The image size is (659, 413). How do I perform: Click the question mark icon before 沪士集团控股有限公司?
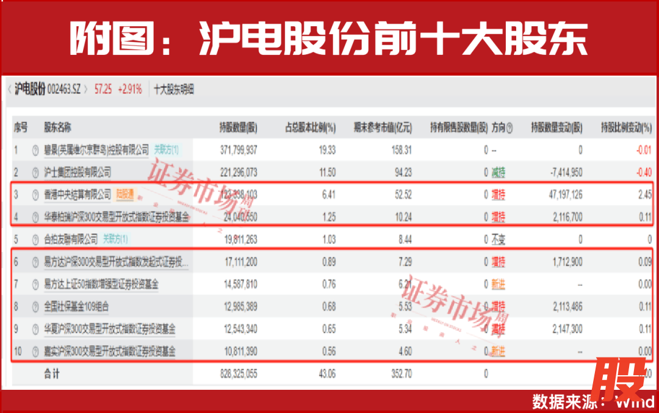pyautogui.click(x=35, y=173)
